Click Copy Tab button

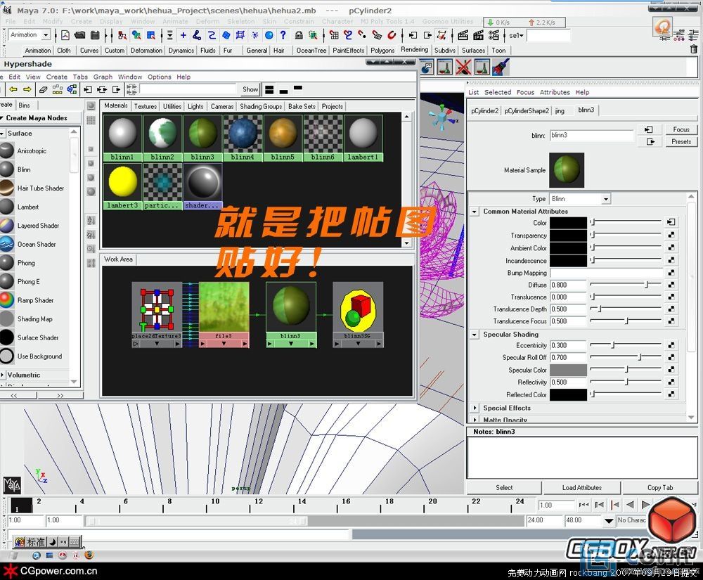click(x=660, y=488)
